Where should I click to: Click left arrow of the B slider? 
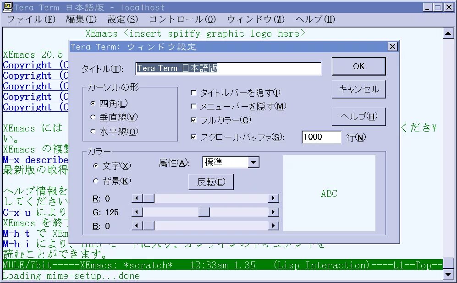coord(137,226)
